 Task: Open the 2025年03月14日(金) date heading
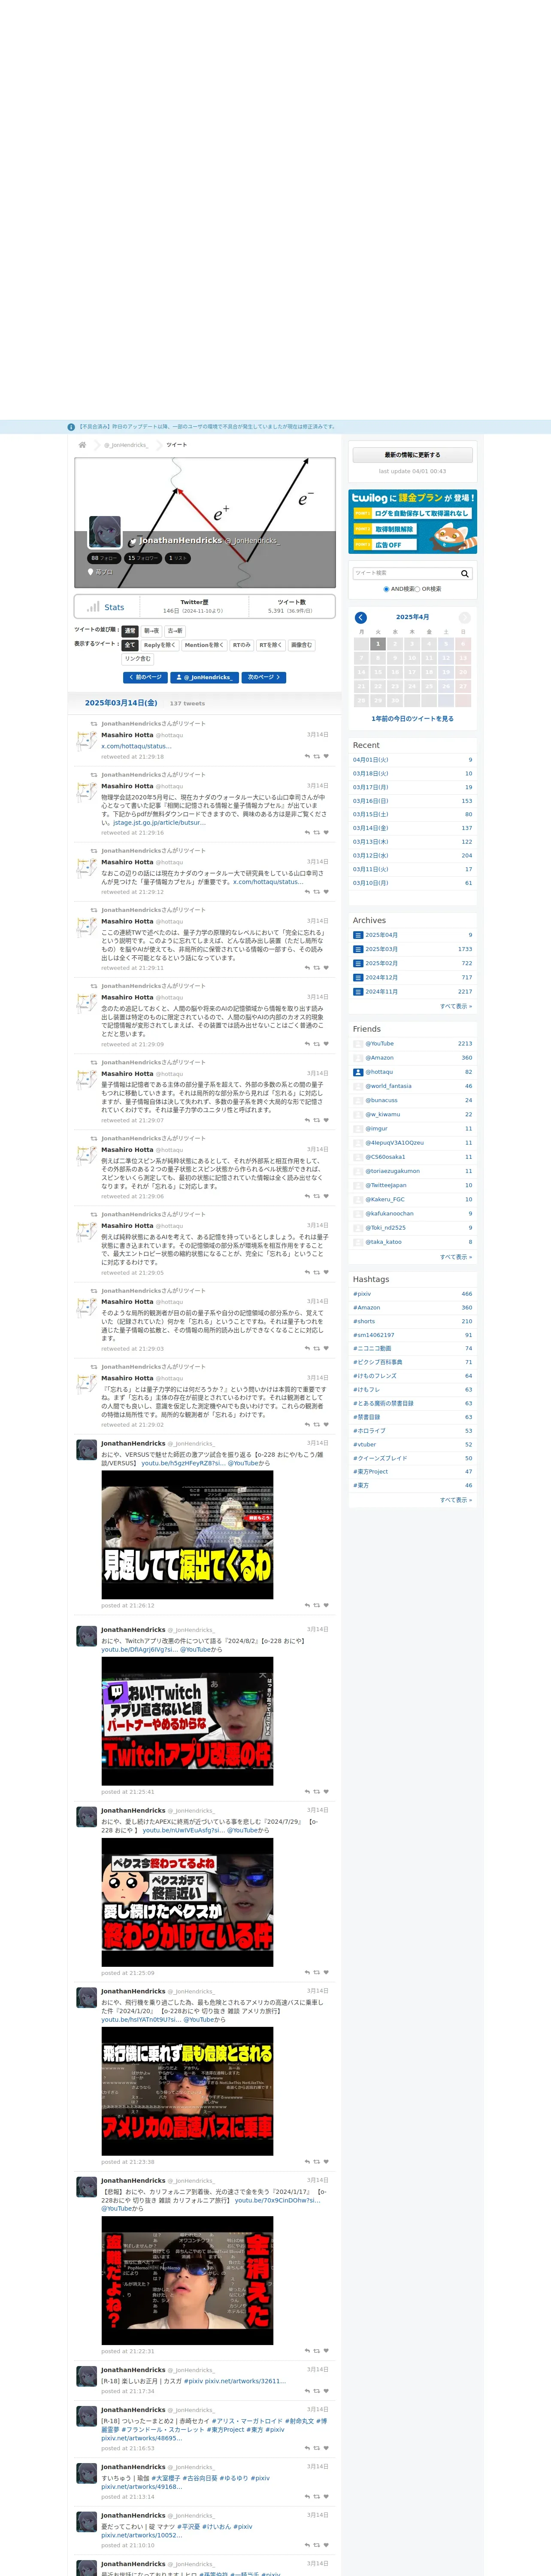tap(121, 703)
